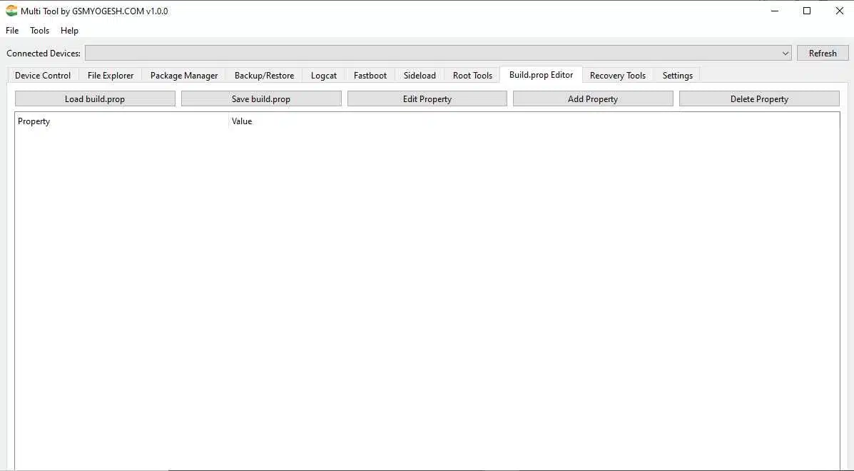Go to the Package Manager tab

click(x=184, y=76)
